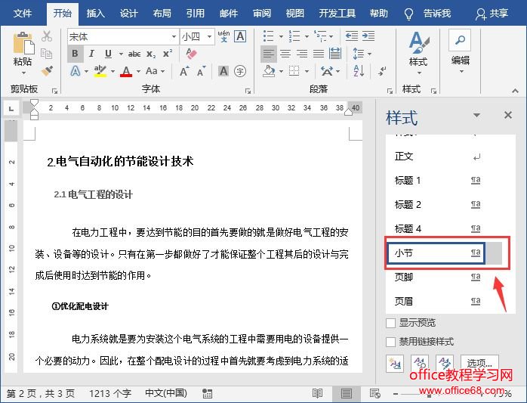
Task: Click the Paste clipboard icon
Action: coord(23,43)
